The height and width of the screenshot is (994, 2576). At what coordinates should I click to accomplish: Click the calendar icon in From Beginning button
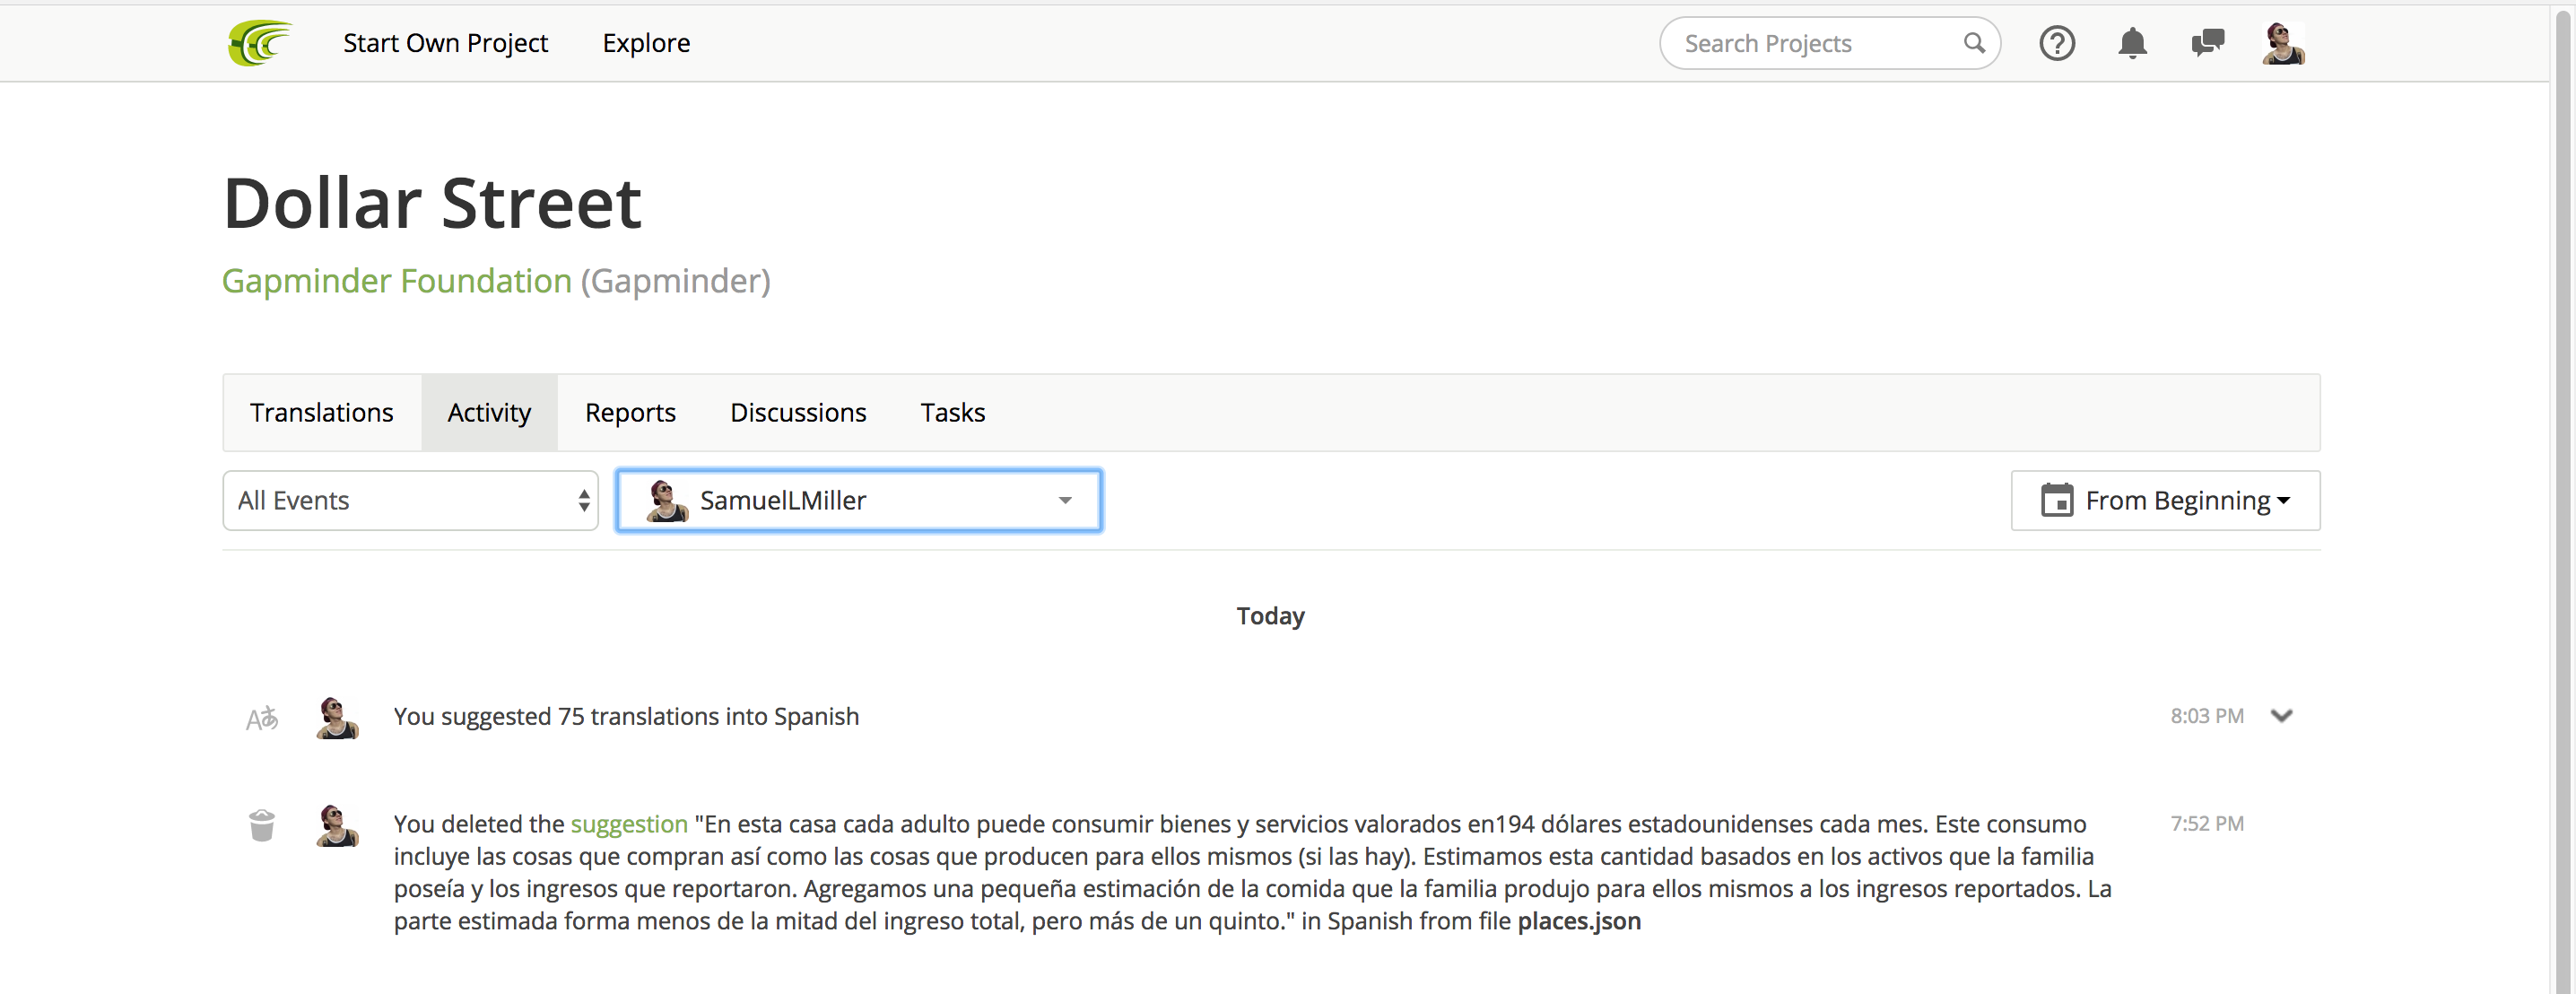(2056, 500)
